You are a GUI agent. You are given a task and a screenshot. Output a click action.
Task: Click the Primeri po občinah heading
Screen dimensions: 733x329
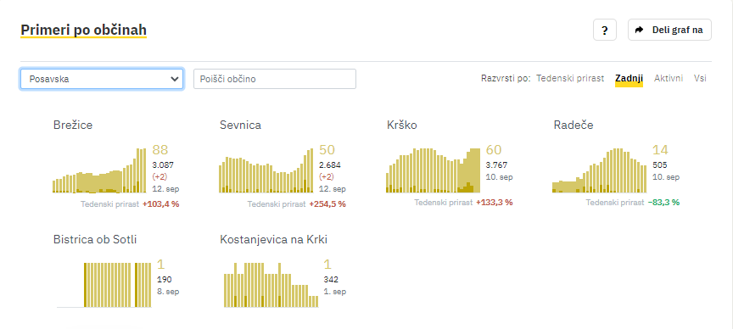tap(84, 31)
